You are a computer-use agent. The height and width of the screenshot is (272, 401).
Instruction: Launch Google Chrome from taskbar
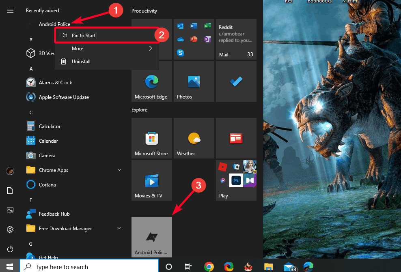click(209, 267)
